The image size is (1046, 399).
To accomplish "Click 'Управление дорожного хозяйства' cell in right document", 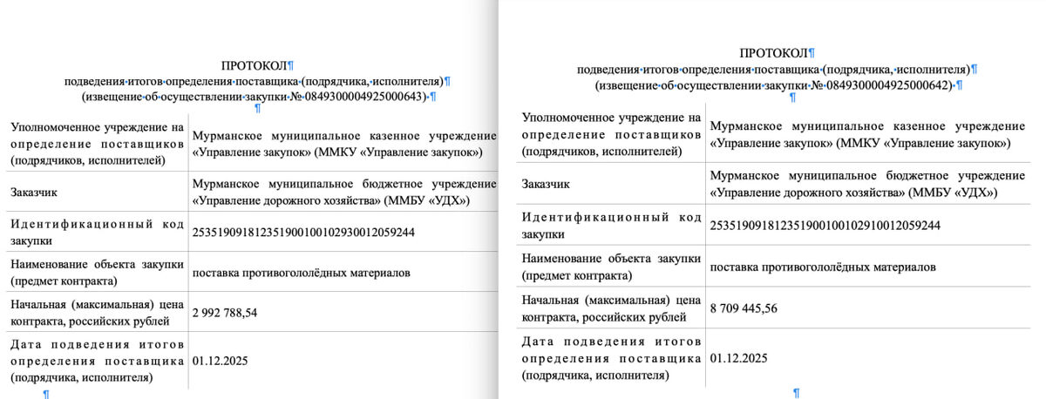I will coord(868,184).
